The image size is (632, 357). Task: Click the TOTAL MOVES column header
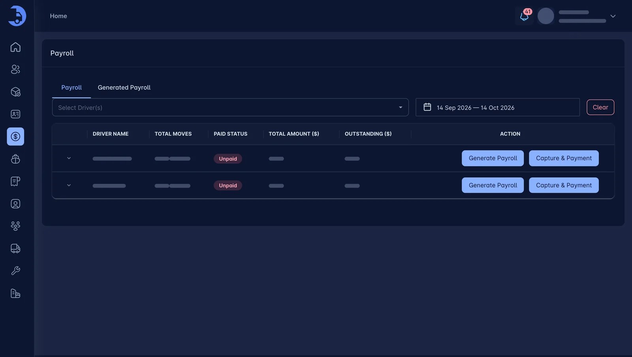(173, 134)
